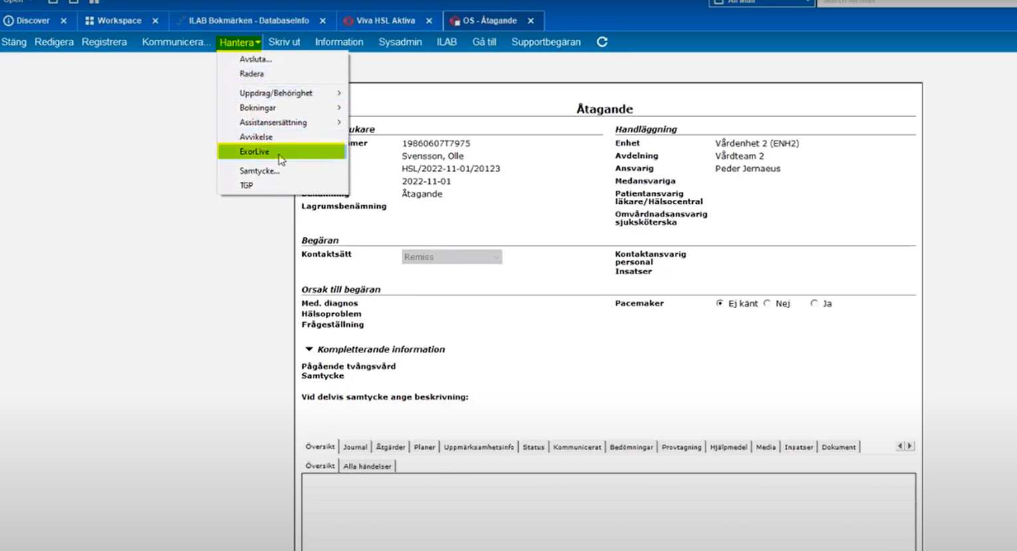Choose Samtycke... from the Hantera menu

coord(282,171)
